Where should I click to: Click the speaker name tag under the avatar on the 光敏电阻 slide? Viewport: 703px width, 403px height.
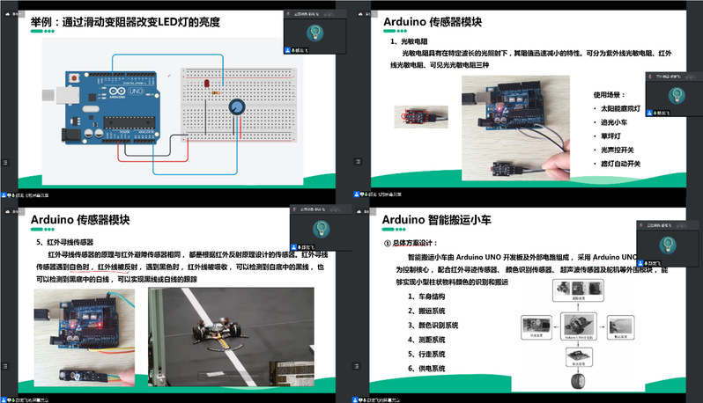click(659, 113)
